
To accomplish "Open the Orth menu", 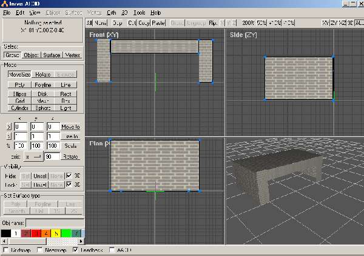I will [111, 12].
